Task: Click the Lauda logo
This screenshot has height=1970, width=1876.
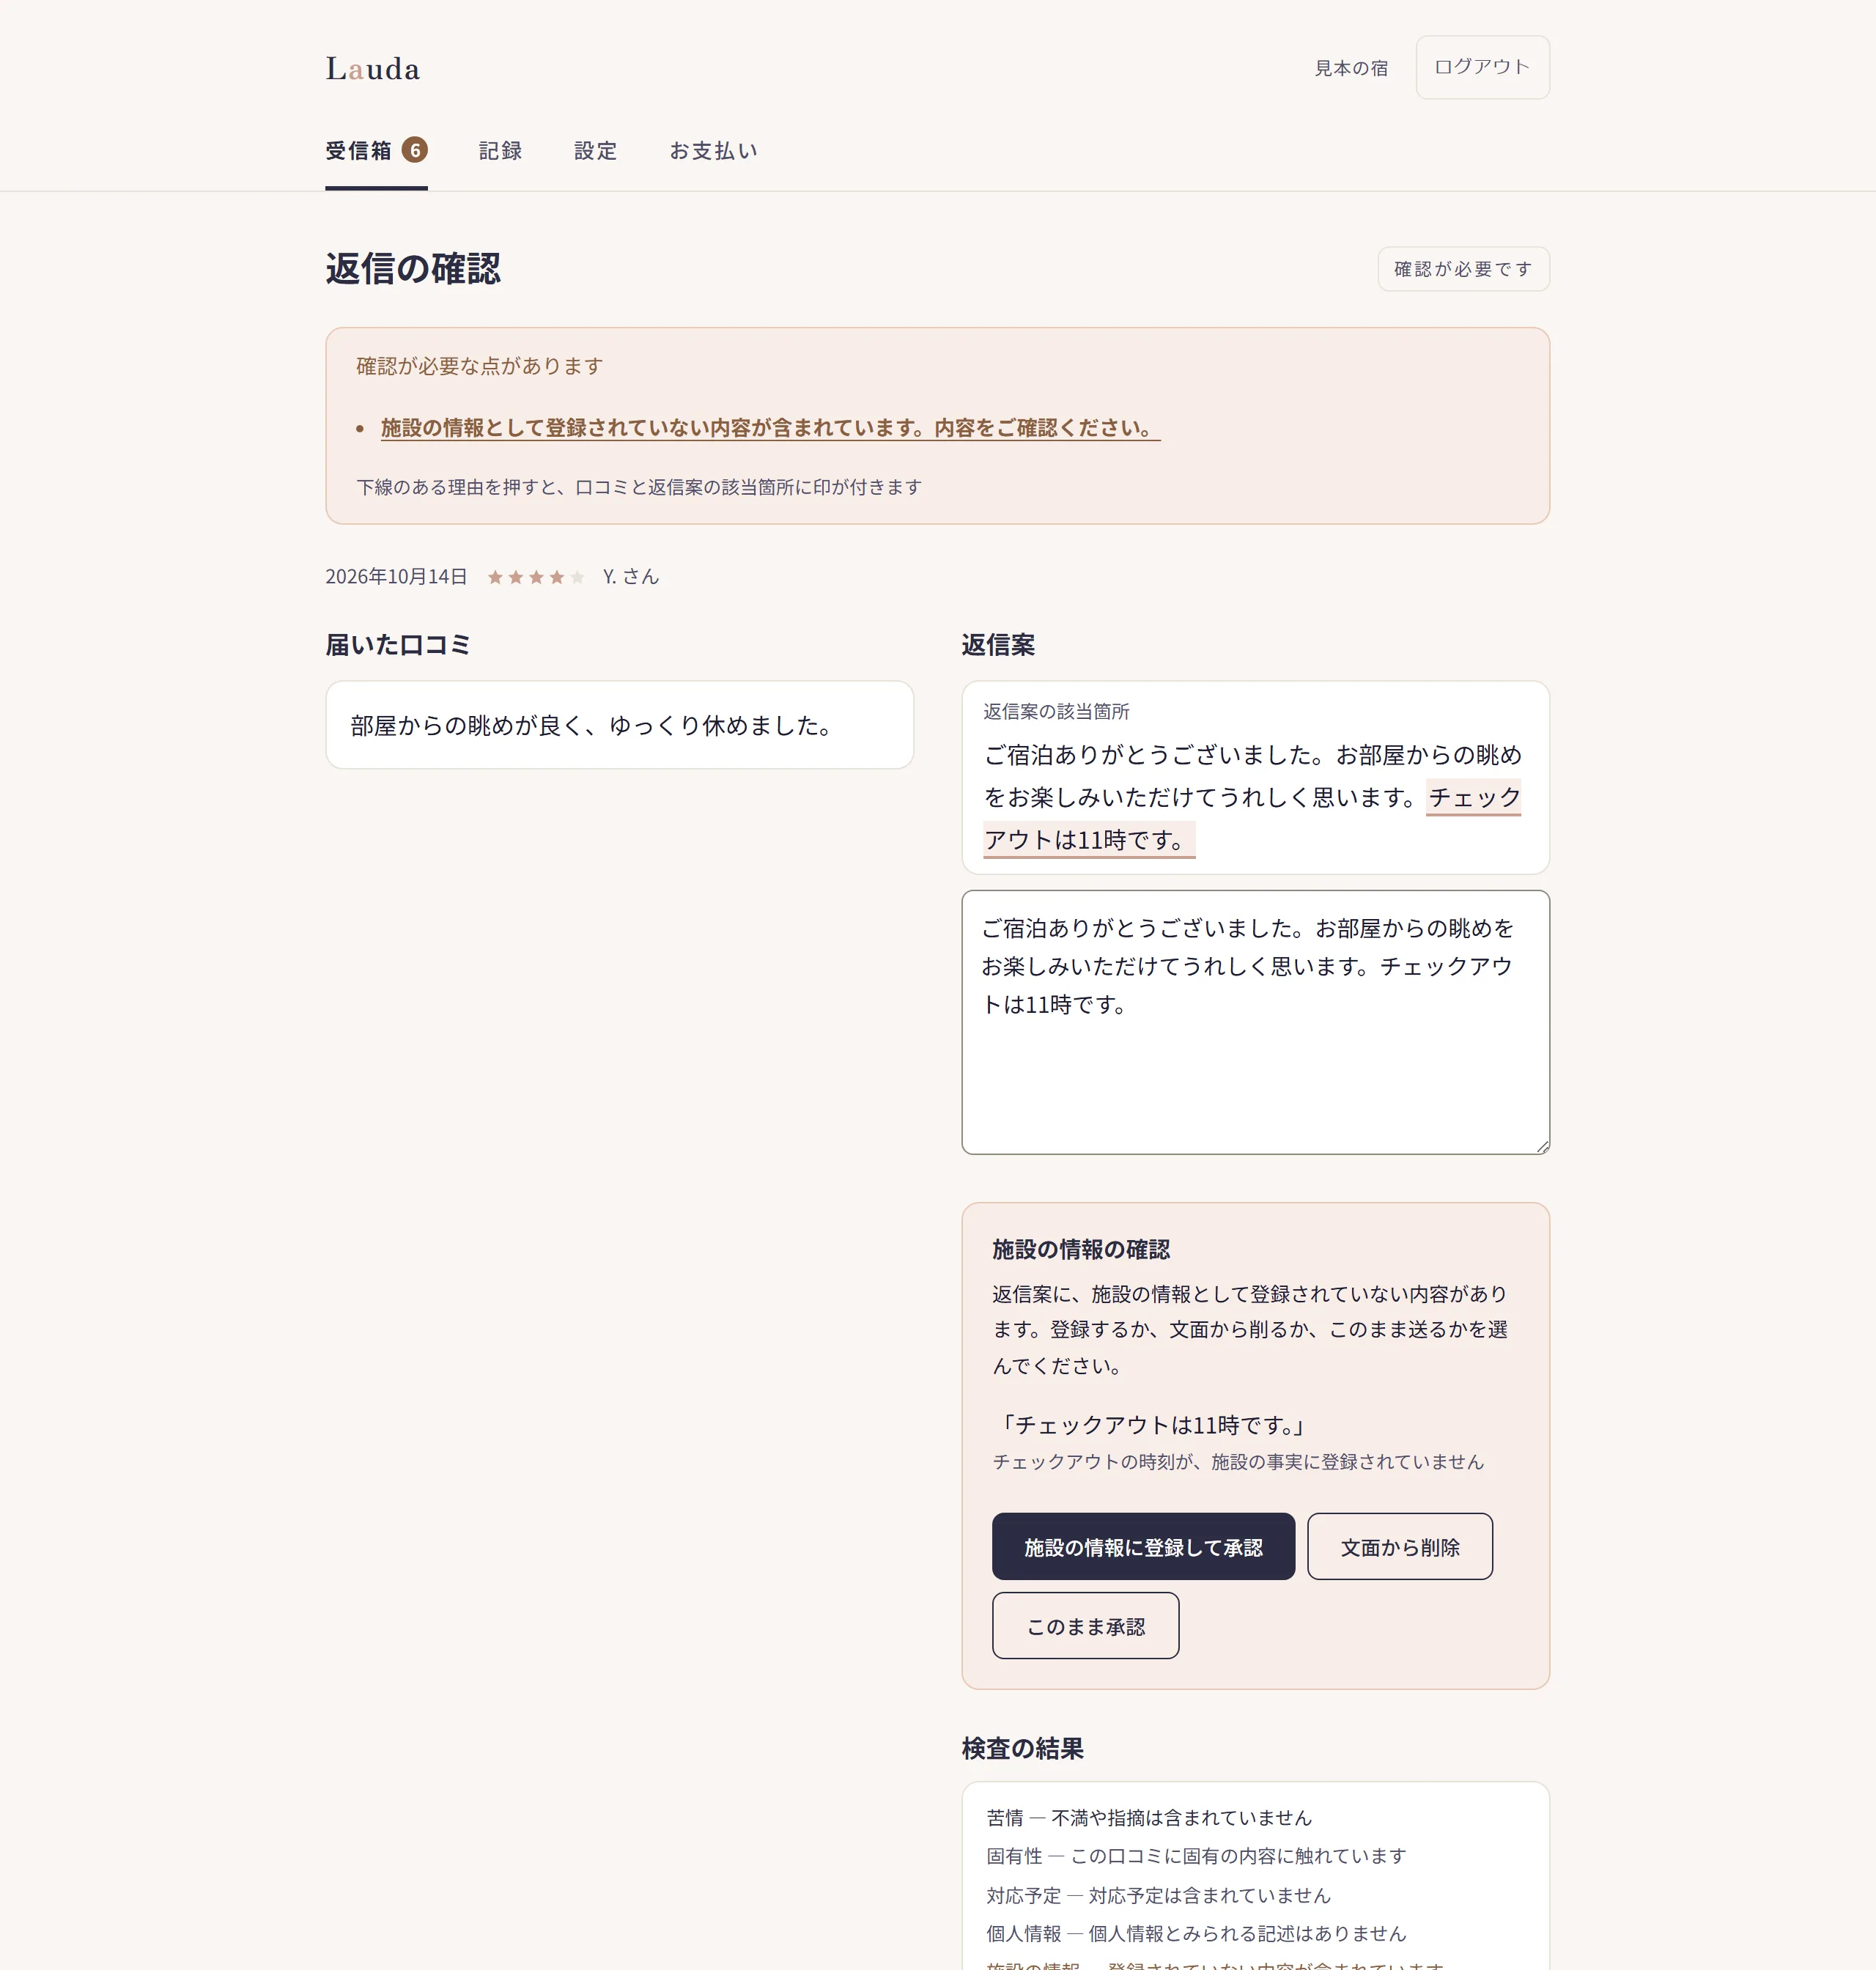Action: click(x=373, y=68)
